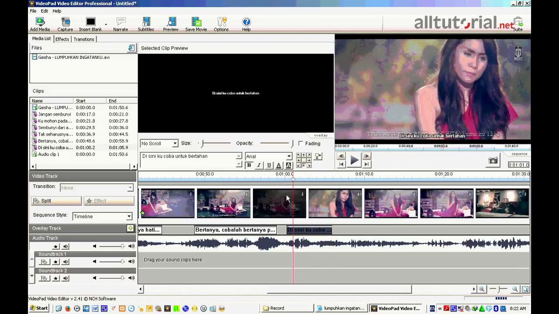Viewport: 559px width, 314px height.
Task: Click the Files panel add icon
Action: pos(131,48)
